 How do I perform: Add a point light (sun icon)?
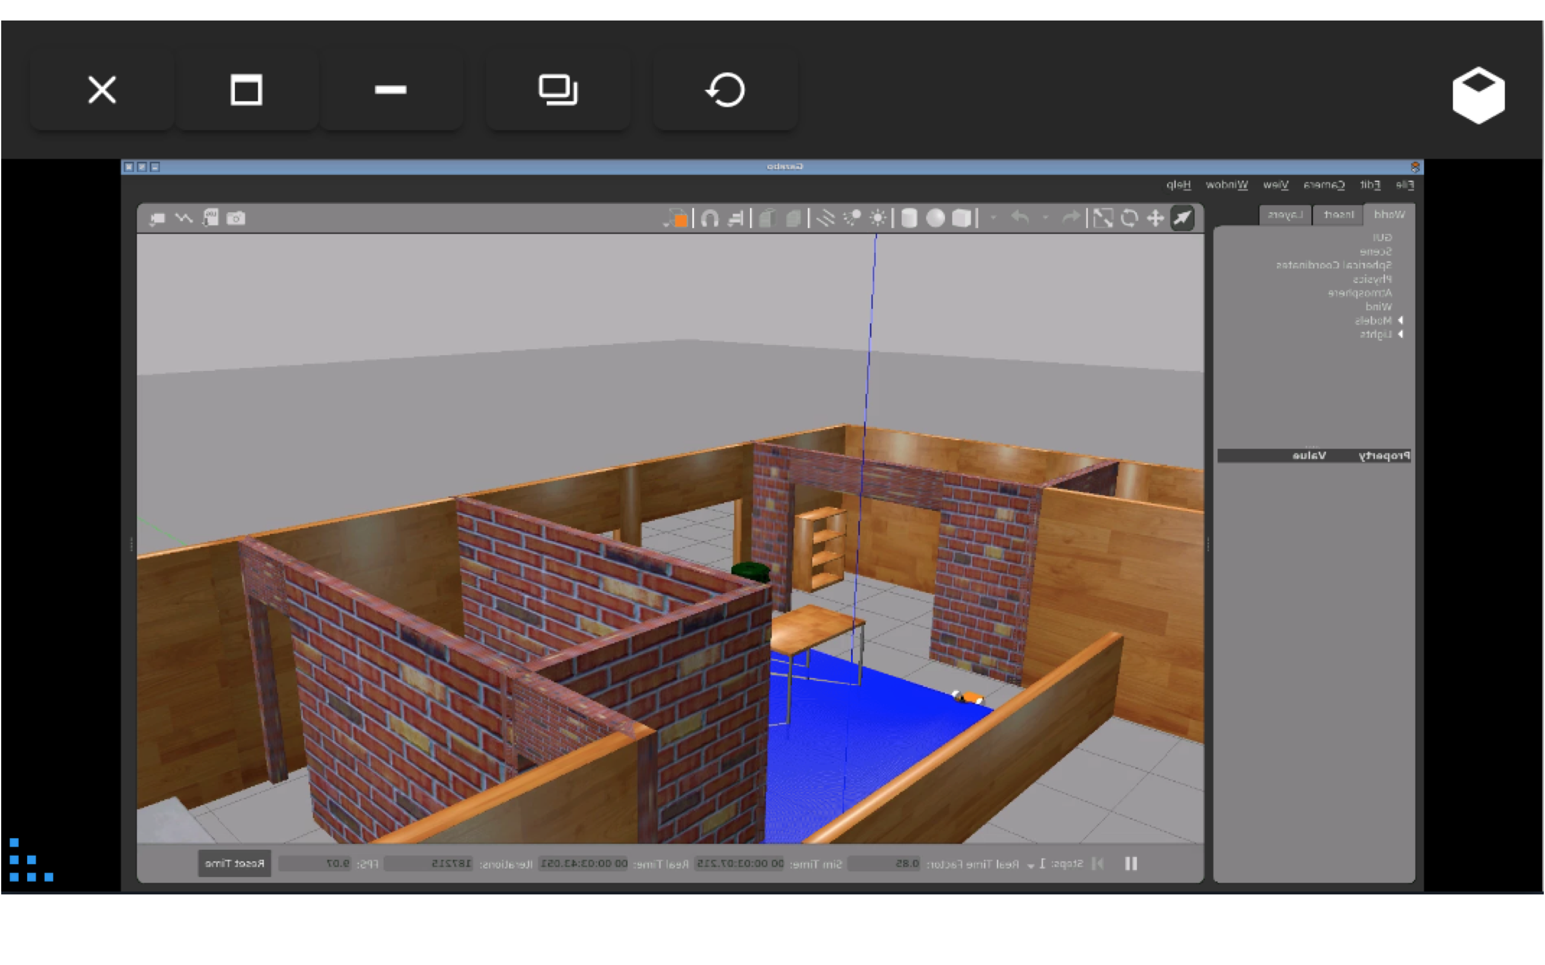tap(879, 218)
